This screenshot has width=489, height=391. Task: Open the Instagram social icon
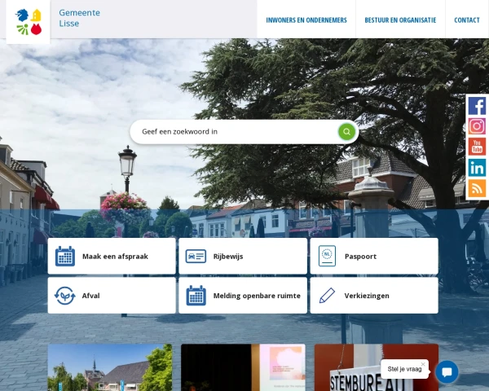tap(477, 126)
